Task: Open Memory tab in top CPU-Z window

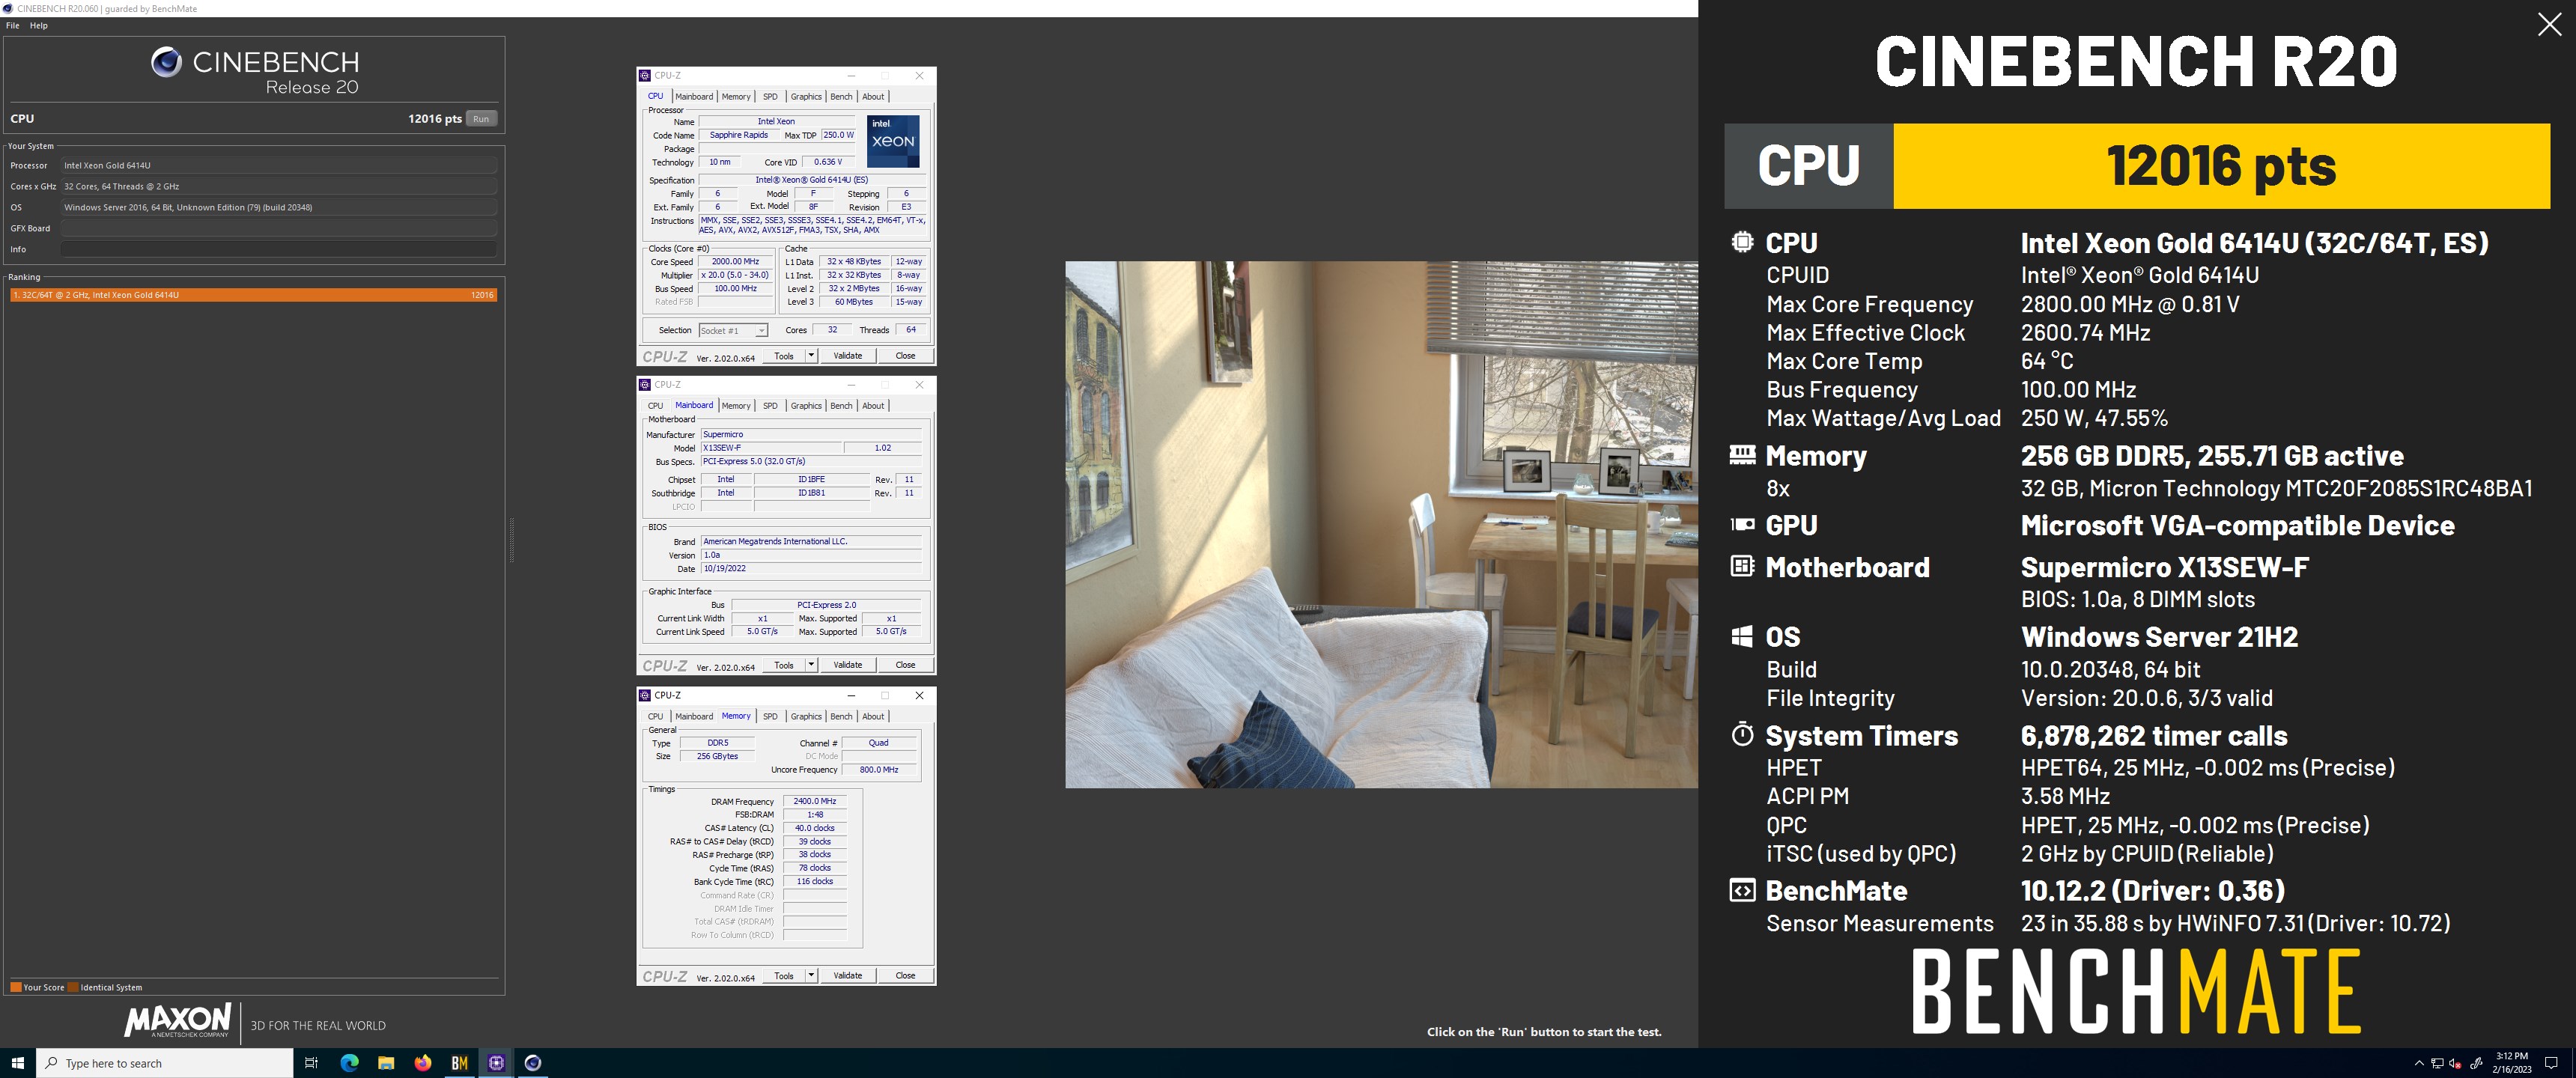Action: [x=736, y=97]
